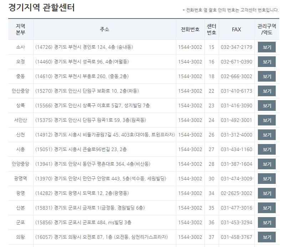Screen dimensions: 285x247
Task: Select the 전화번호 column header
Action: (190, 29)
